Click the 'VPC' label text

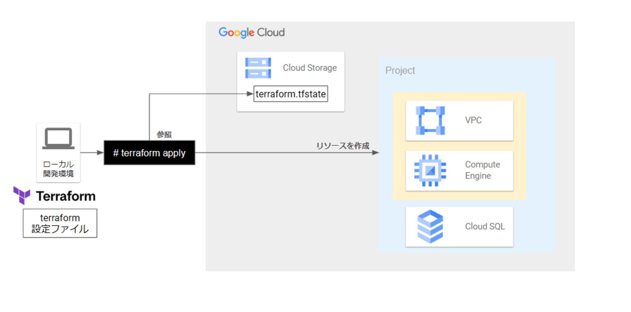click(x=473, y=120)
